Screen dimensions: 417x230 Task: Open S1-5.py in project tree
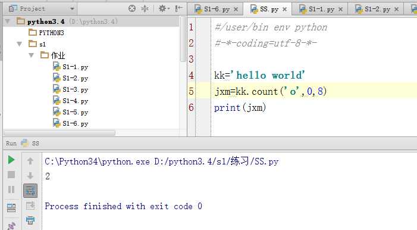pos(70,112)
